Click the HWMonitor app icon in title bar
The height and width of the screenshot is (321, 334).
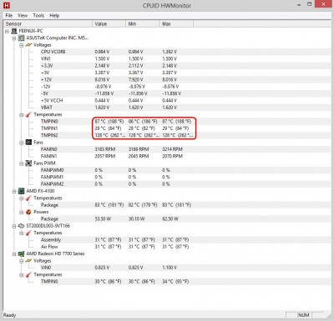click(7, 5)
